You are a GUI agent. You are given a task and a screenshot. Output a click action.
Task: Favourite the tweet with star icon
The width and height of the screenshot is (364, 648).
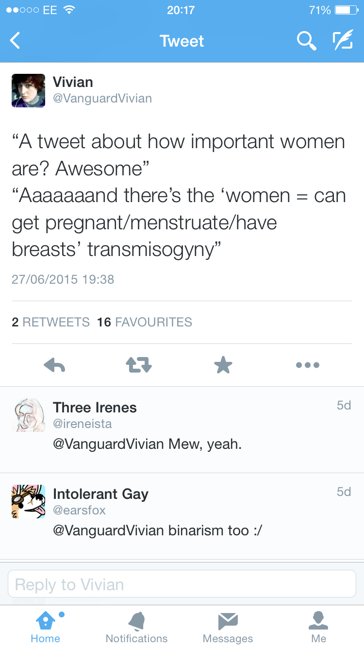(223, 365)
